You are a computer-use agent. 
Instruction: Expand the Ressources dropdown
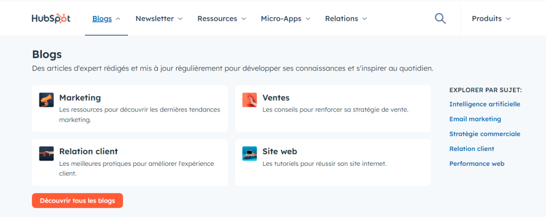pos(221,19)
